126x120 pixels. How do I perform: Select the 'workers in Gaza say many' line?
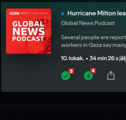(93, 45)
